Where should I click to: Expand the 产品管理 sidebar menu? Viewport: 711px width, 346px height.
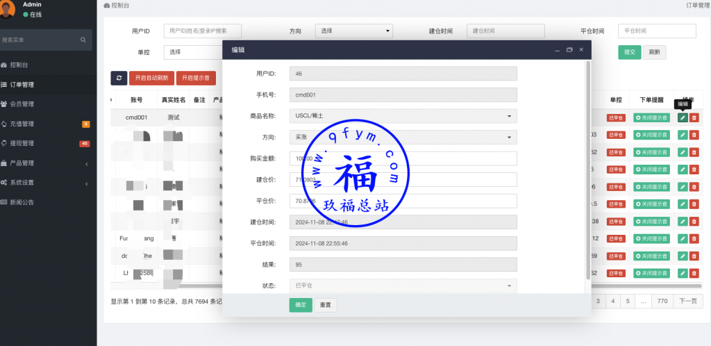(46, 163)
